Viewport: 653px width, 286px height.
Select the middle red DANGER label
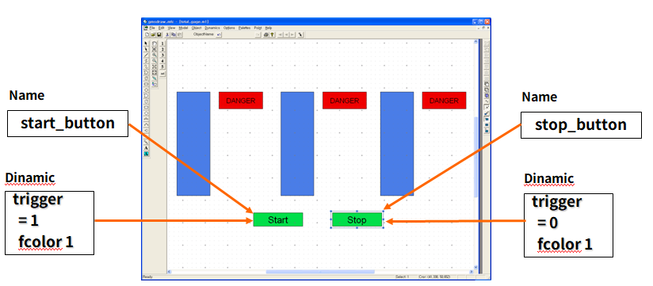(345, 101)
